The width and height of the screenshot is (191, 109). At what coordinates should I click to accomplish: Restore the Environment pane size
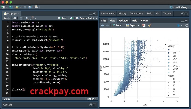pyautogui.click(x=182, y=14)
